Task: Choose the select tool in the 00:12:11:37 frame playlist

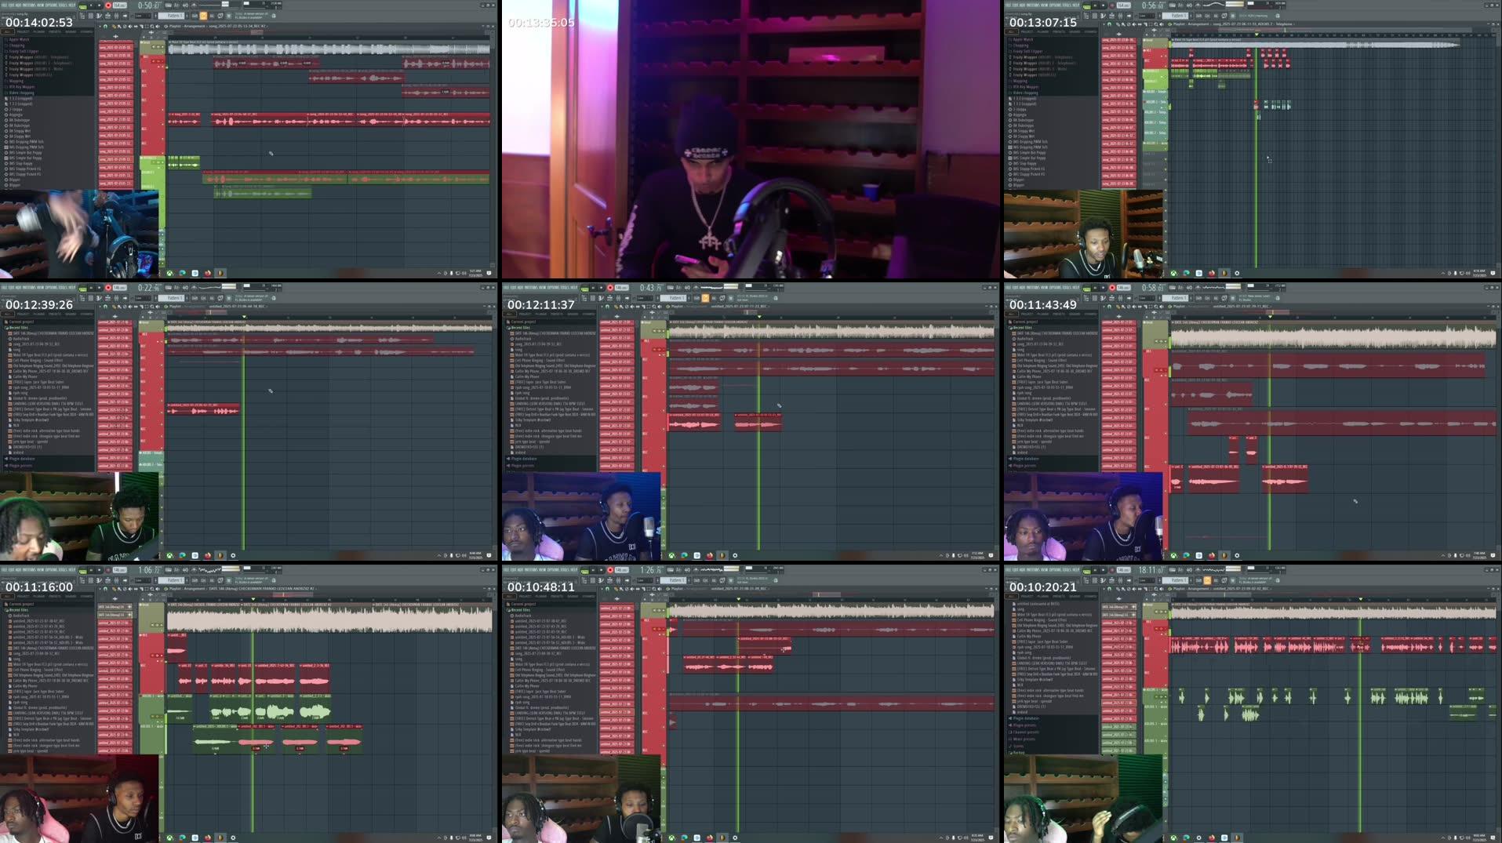Action: (x=649, y=307)
